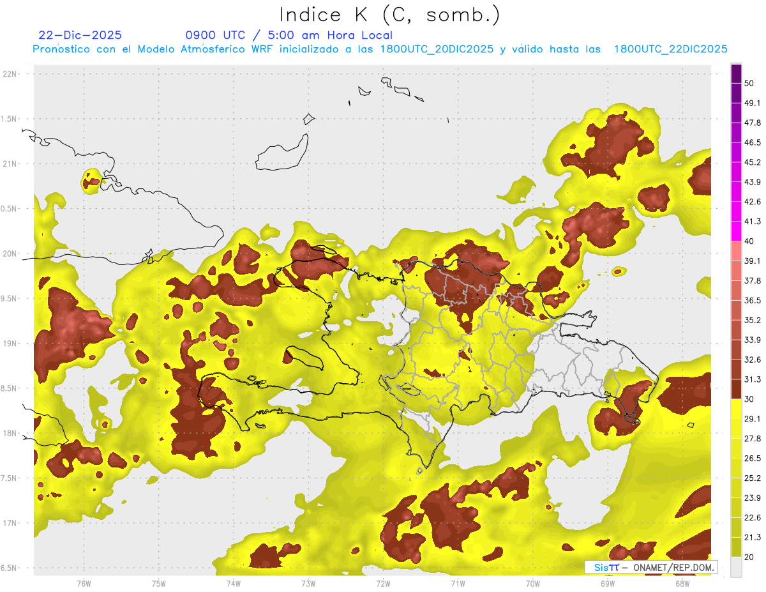Screen dimensions: 766x592
Task: Click the longitude label '72W'
Action: pos(383,583)
